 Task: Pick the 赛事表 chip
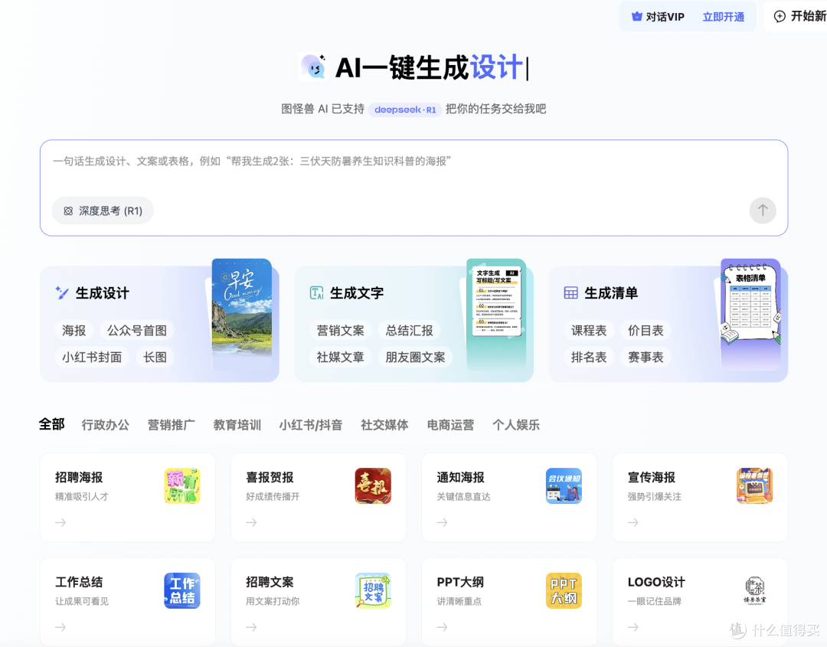(646, 357)
